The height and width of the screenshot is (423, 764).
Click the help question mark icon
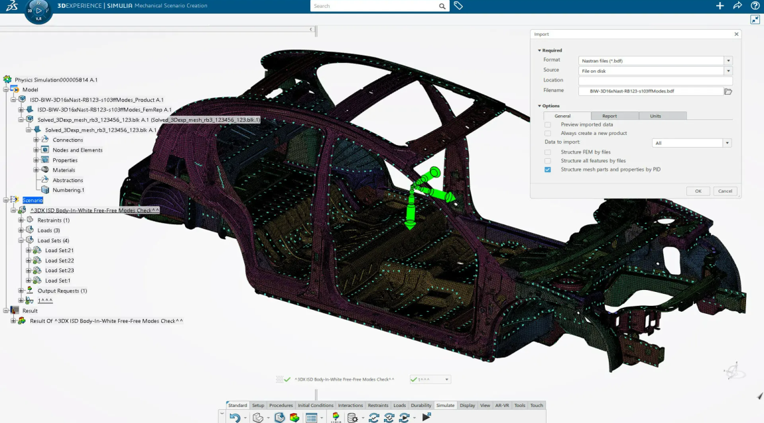tap(755, 6)
